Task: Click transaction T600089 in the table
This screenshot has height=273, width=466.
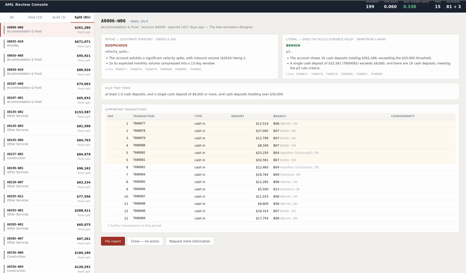Action: coord(280,218)
